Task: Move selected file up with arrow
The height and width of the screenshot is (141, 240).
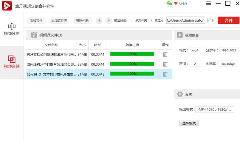Action: tap(99, 20)
